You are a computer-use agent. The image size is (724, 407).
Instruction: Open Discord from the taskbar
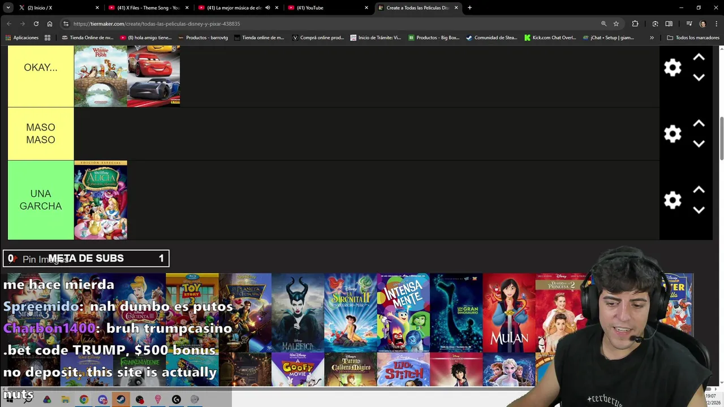(102, 400)
